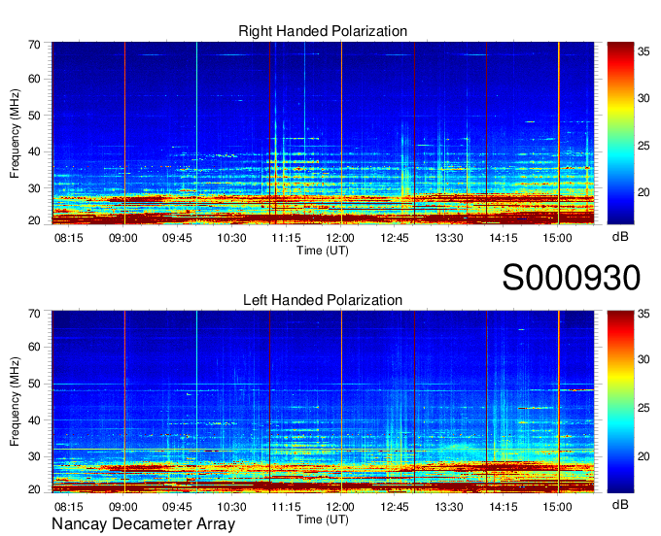Click 12:45 tick on the Left Handed time axis
This screenshot has width=661, height=536.
tap(395, 507)
